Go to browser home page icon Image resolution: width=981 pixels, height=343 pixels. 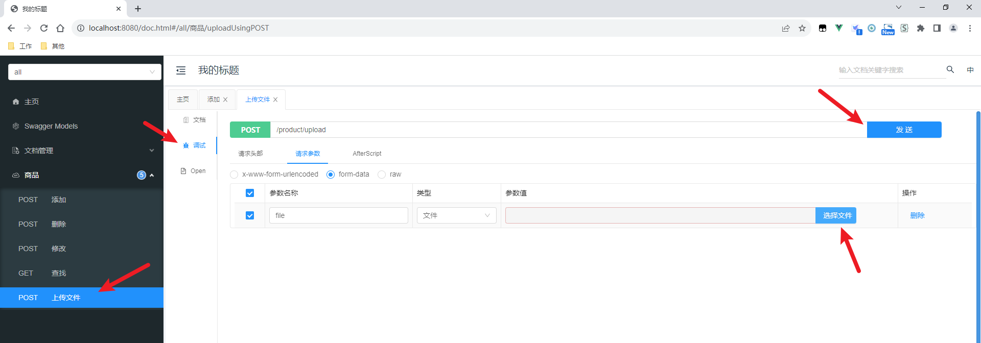coord(60,28)
